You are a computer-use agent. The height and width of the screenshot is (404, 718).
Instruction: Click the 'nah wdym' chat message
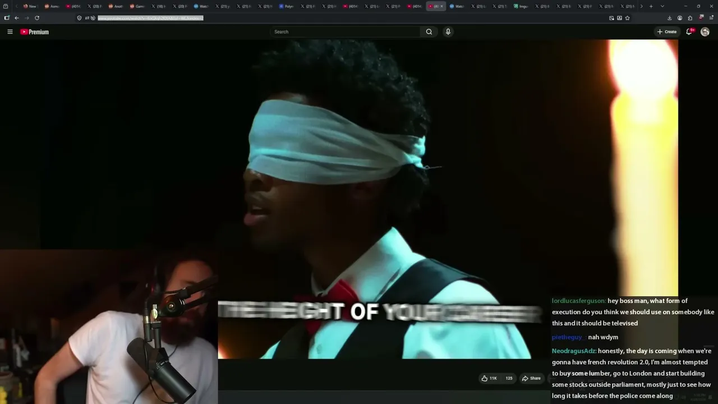603,337
